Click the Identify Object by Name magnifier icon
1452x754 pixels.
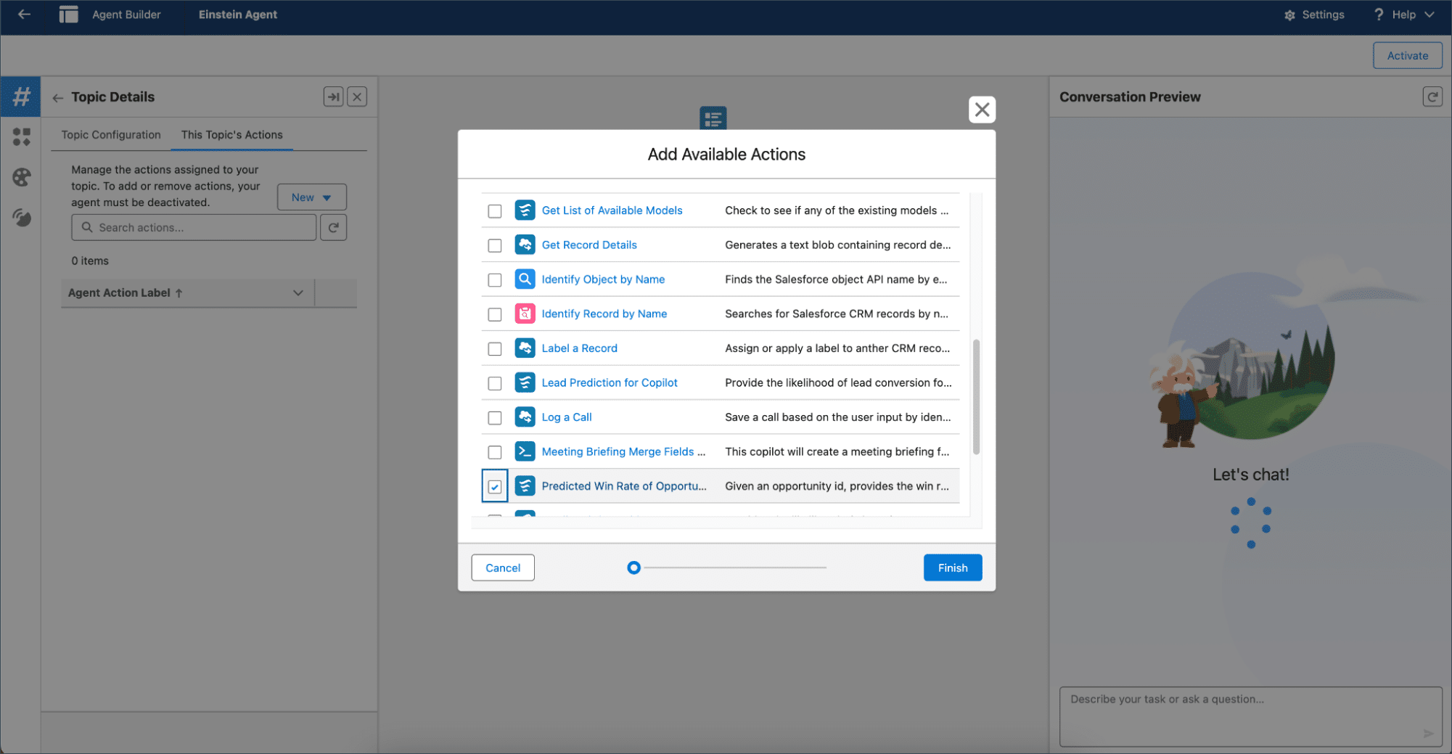point(525,279)
